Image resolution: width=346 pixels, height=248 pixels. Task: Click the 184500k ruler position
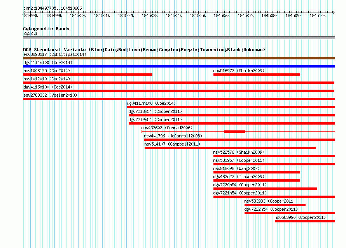[x=78, y=16]
